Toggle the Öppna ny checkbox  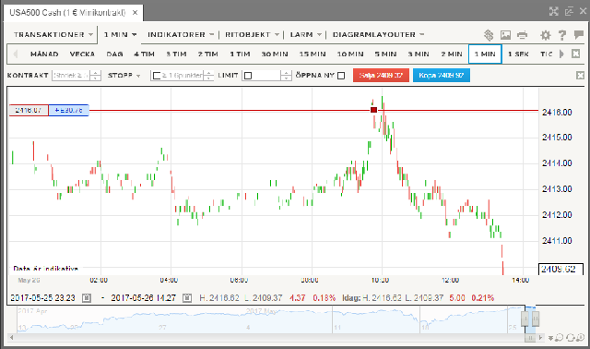click(x=341, y=76)
